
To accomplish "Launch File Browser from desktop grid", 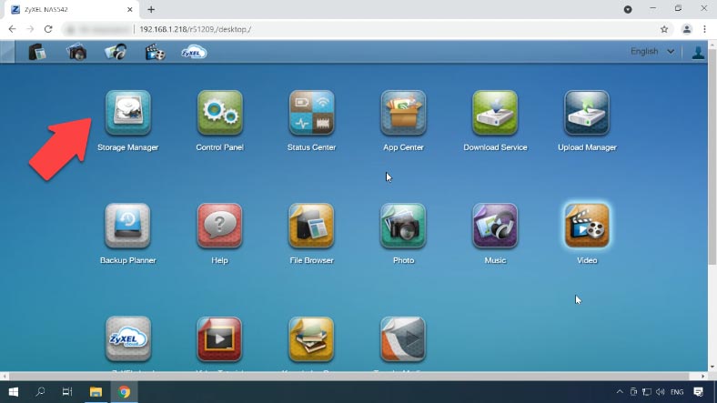I will click(x=311, y=226).
